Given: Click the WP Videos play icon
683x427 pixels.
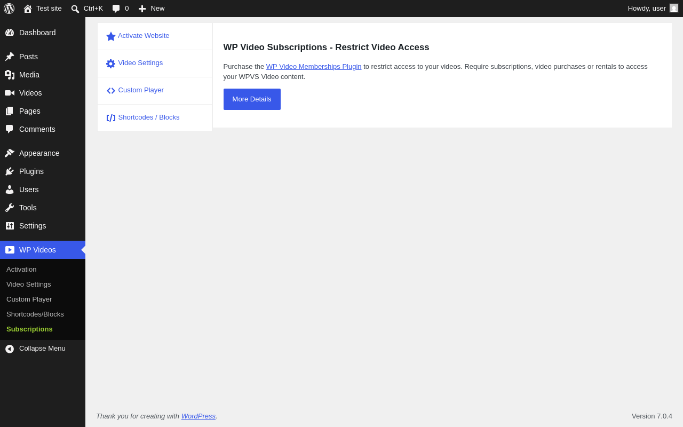Looking at the screenshot, I should click(x=10, y=250).
